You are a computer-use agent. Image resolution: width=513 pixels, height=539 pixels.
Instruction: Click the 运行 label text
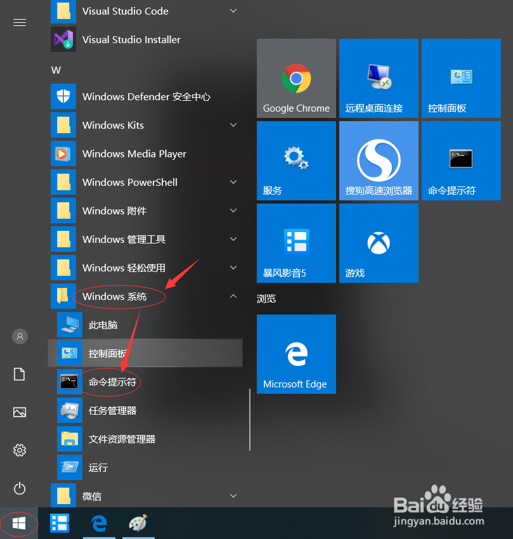tap(98, 467)
